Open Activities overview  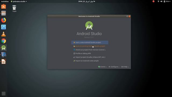pos(5,1)
